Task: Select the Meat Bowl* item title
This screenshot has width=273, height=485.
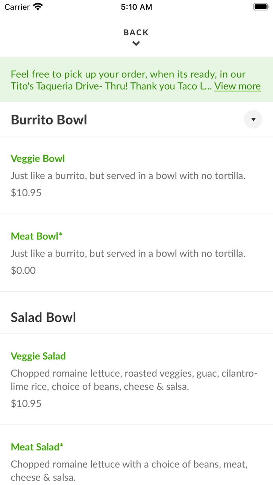Action: click(36, 236)
